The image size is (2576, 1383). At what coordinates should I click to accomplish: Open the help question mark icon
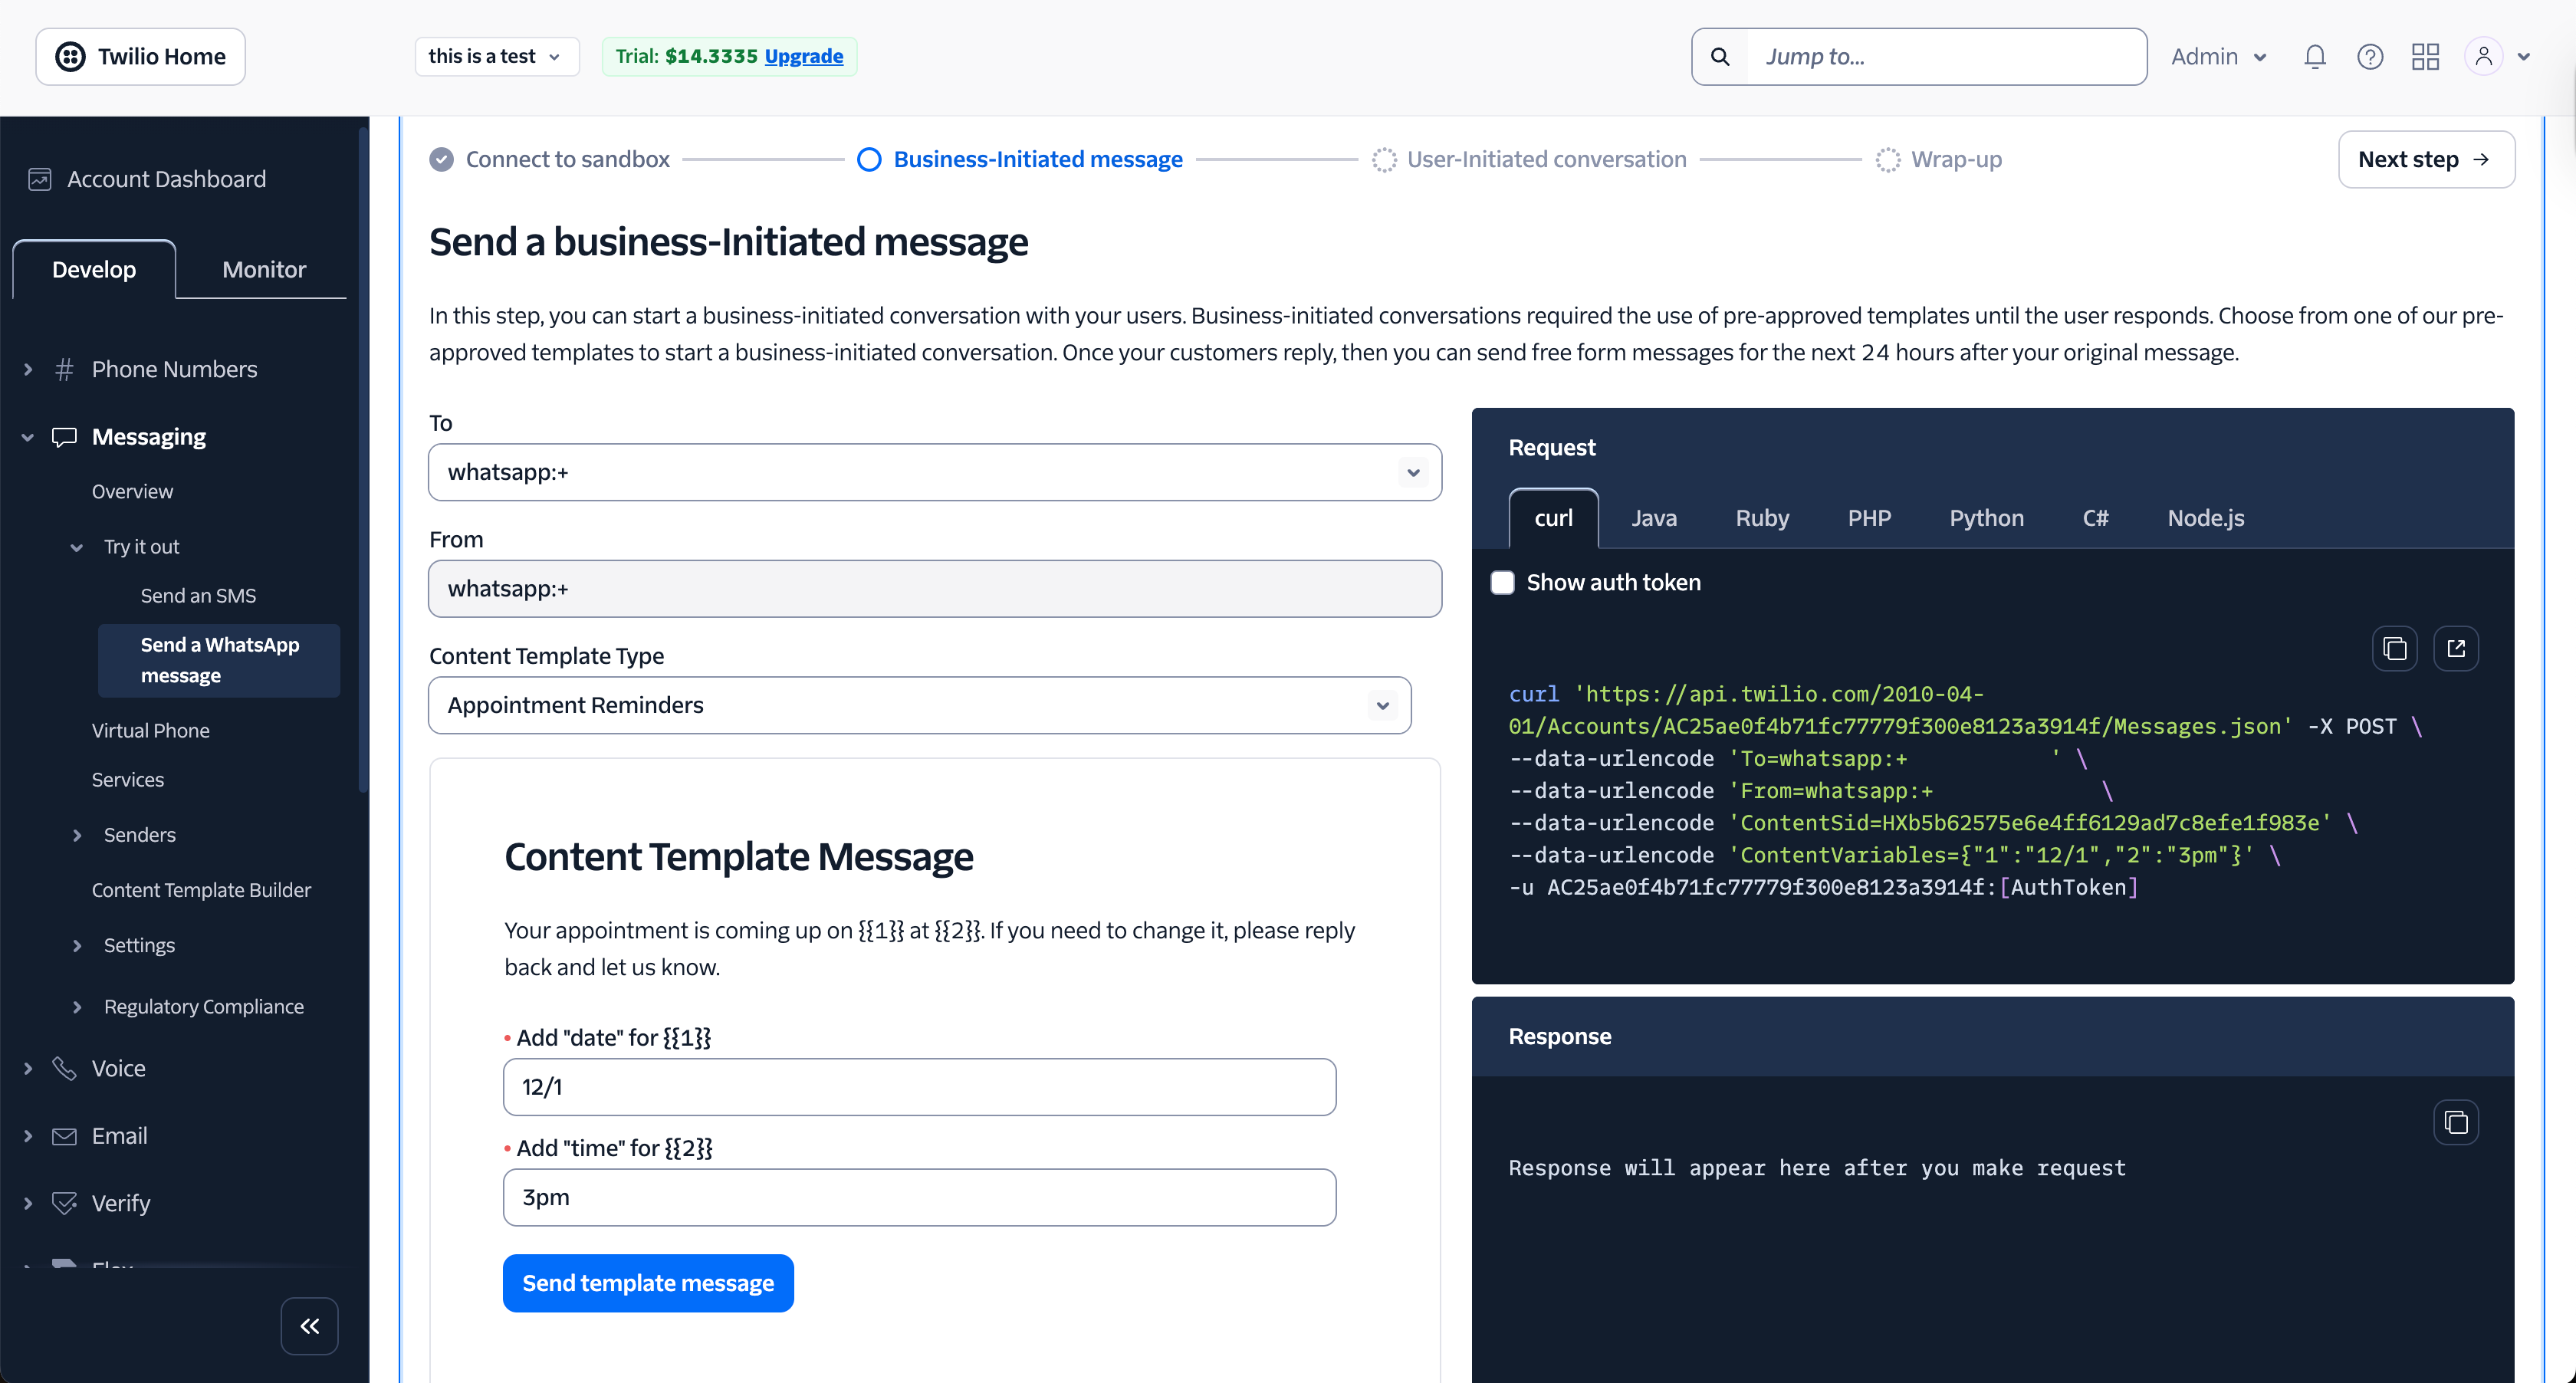click(2371, 56)
